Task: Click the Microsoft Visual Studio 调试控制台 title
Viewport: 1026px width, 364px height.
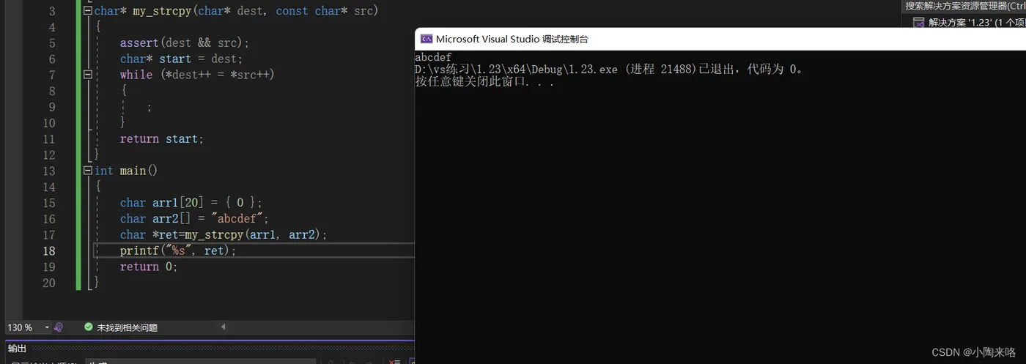Action: tap(512, 39)
